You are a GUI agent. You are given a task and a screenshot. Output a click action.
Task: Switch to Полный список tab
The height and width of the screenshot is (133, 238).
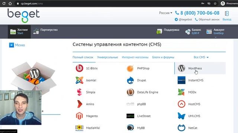point(83,57)
